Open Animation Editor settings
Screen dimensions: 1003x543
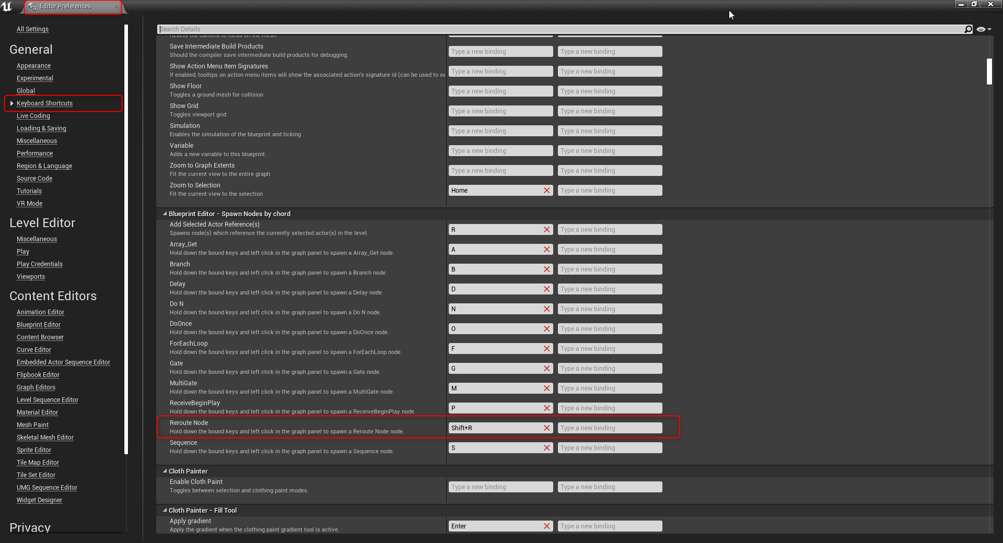[x=40, y=312]
